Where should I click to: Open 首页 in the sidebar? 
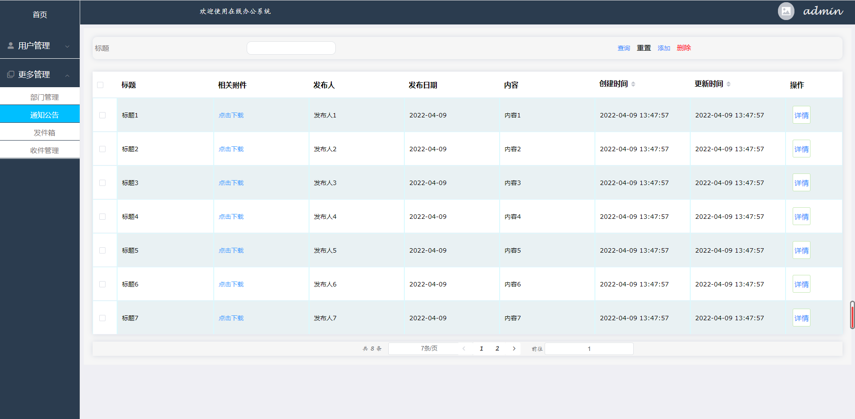(x=40, y=15)
